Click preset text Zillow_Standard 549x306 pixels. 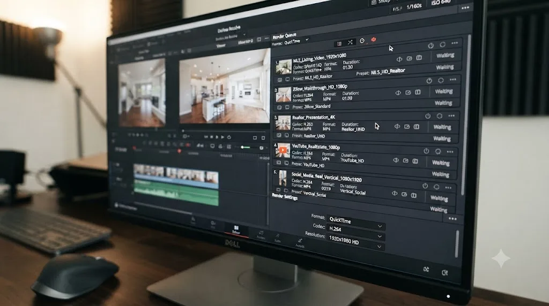point(317,106)
